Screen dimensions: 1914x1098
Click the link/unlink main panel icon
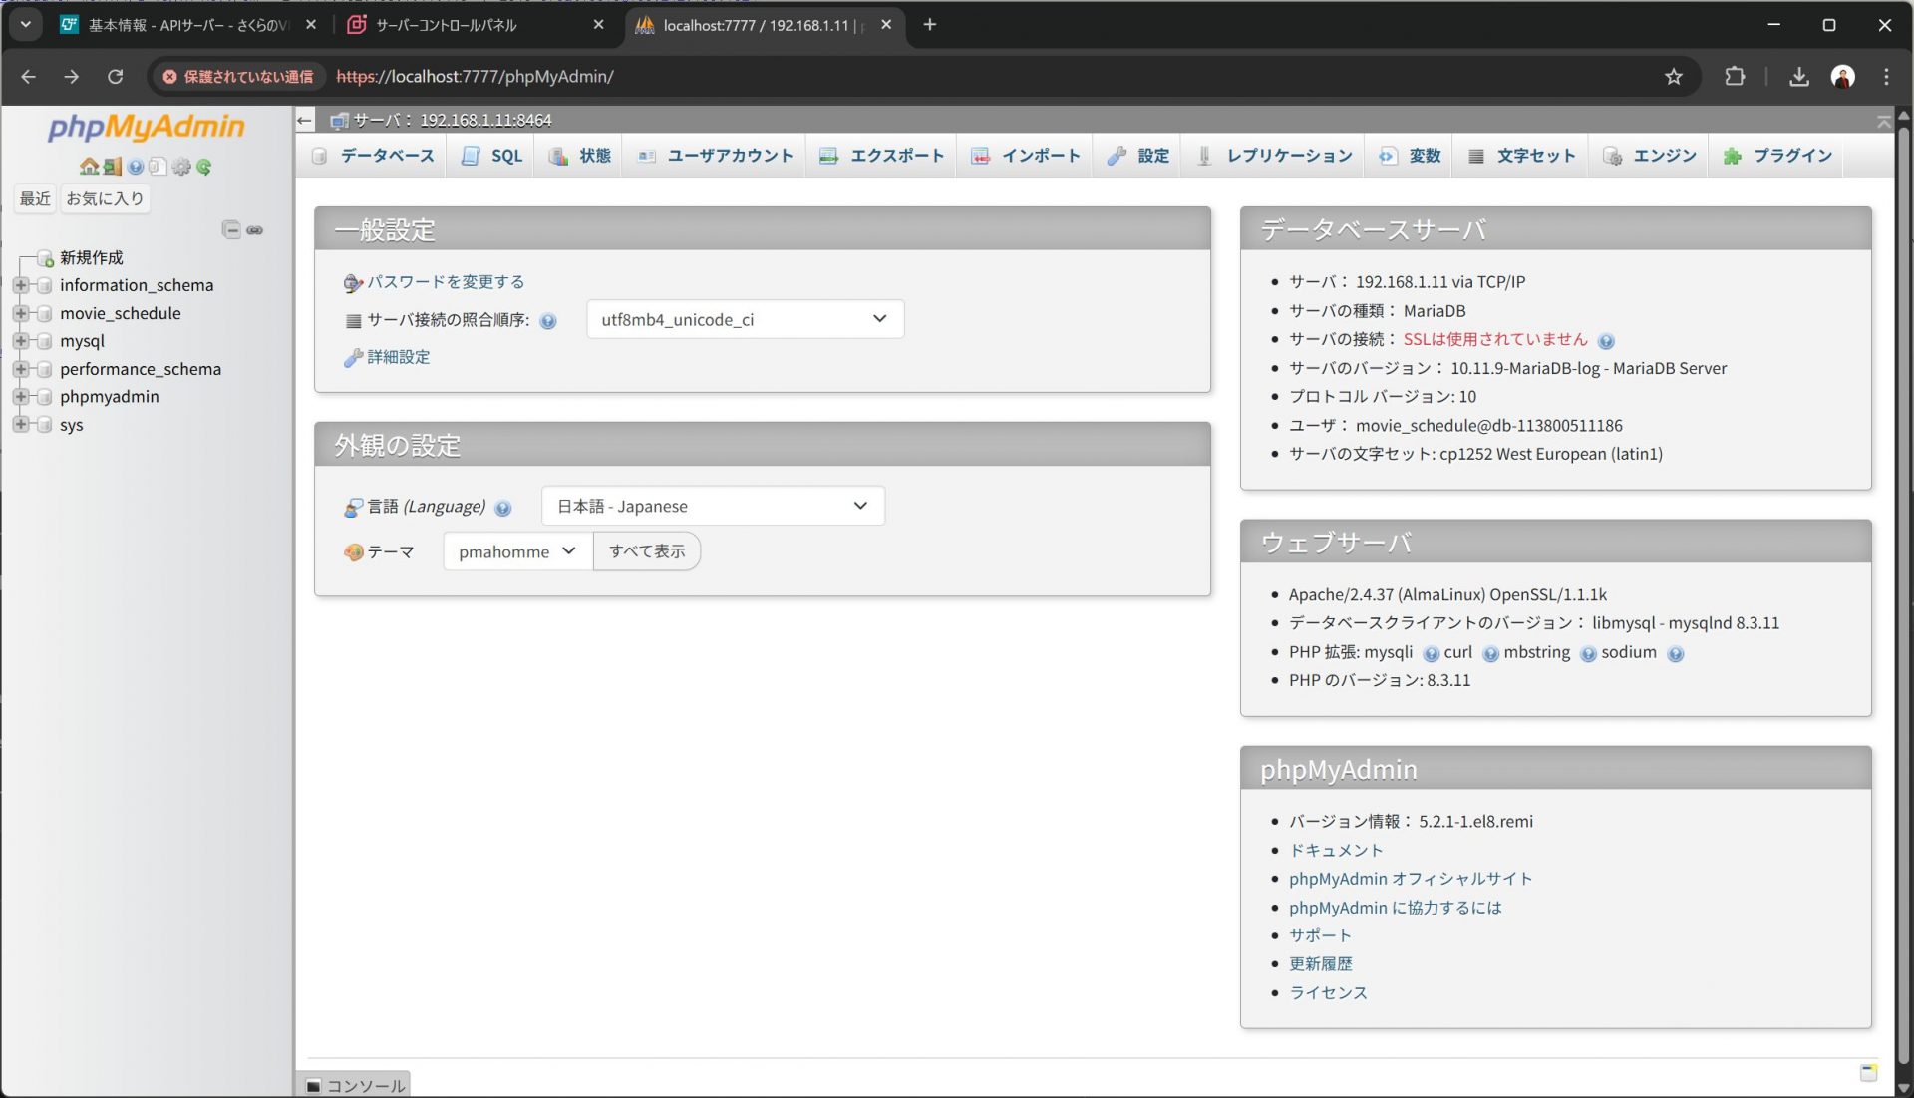(255, 230)
